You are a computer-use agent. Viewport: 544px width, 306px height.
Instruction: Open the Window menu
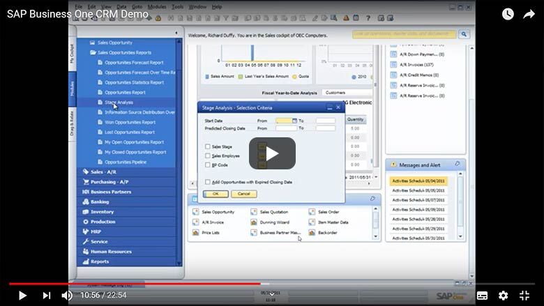[197, 6]
